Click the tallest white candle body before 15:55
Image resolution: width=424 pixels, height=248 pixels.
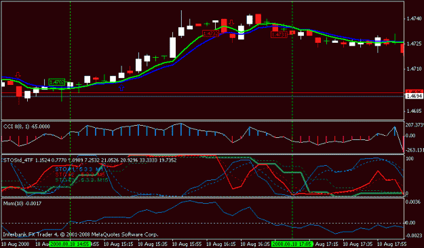tap(172, 48)
